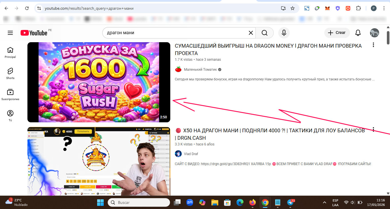The height and width of the screenshot is (209, 390).
Task: Show hidden system tray icons
Action: click(x=325, y=202)
